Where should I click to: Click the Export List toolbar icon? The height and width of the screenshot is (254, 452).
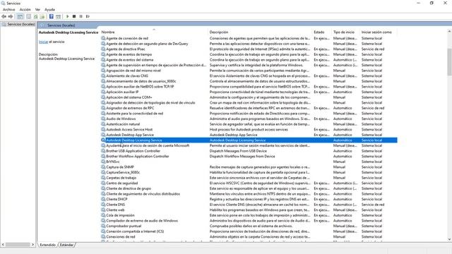[42, 16]
